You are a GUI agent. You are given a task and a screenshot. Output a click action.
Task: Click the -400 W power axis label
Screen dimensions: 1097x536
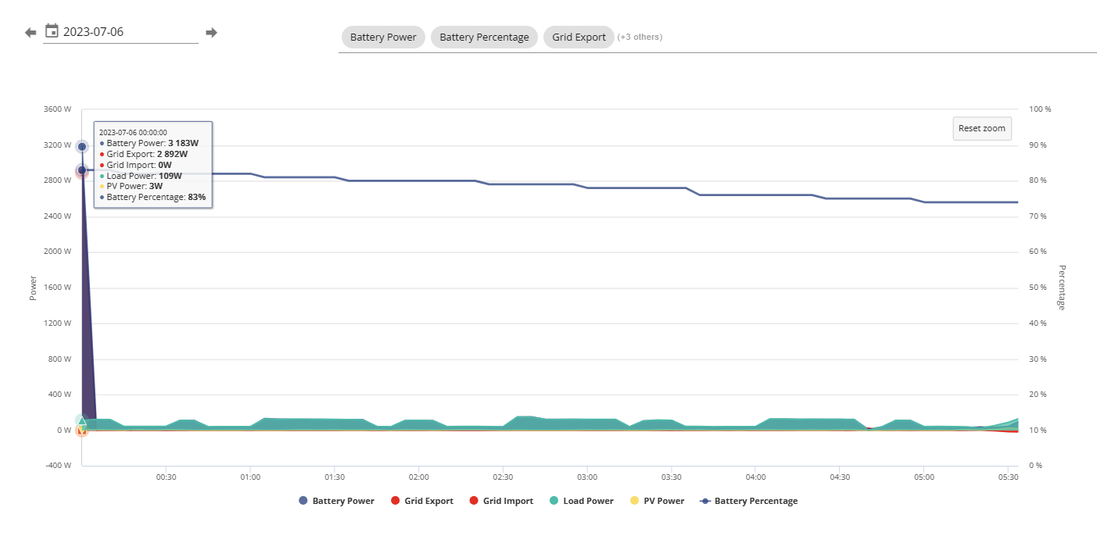tap(57, 466)
